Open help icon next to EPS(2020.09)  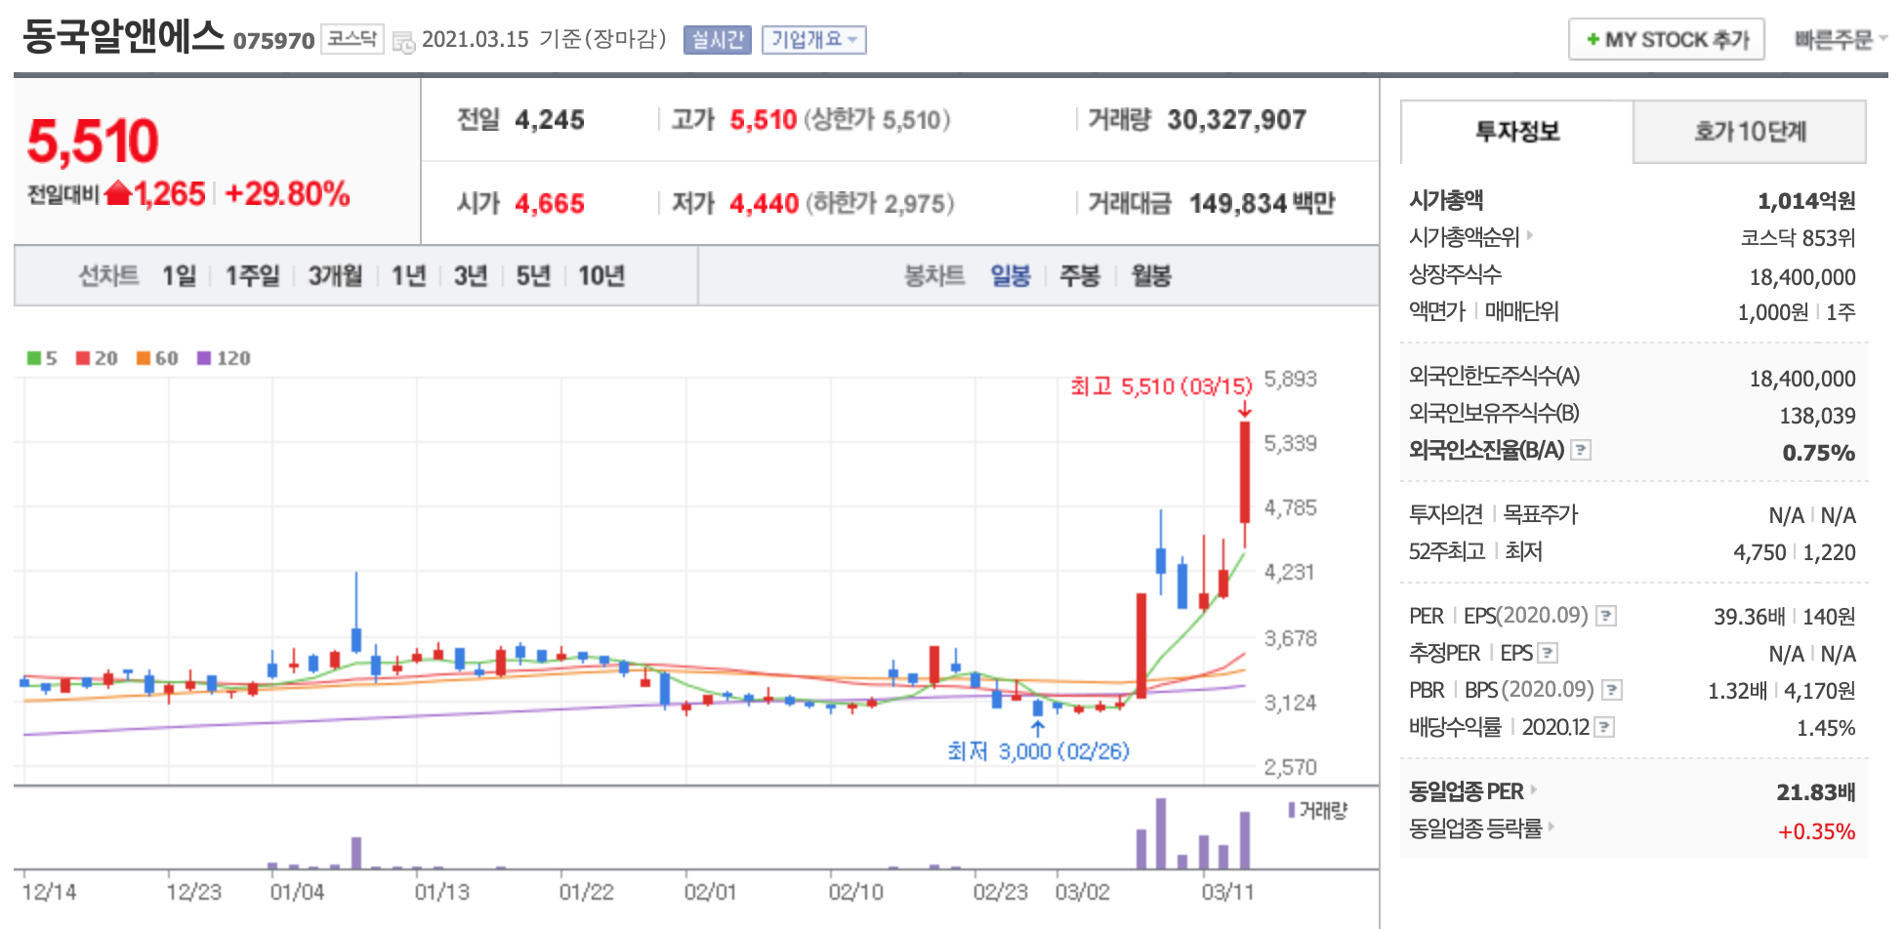(1606, 616)
